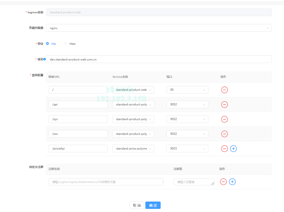Click the info icon next to 域名
The width and height of the screenshot is (284, 212).
point(45,59)
